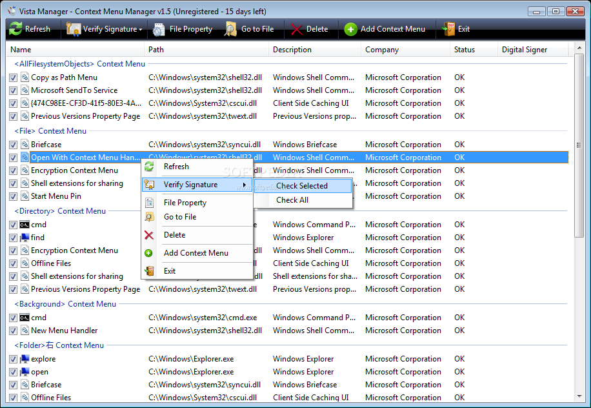This screenshot has height=408, width=591.
Task: Select Go to File from the context menu
Action: pos(197,217)
